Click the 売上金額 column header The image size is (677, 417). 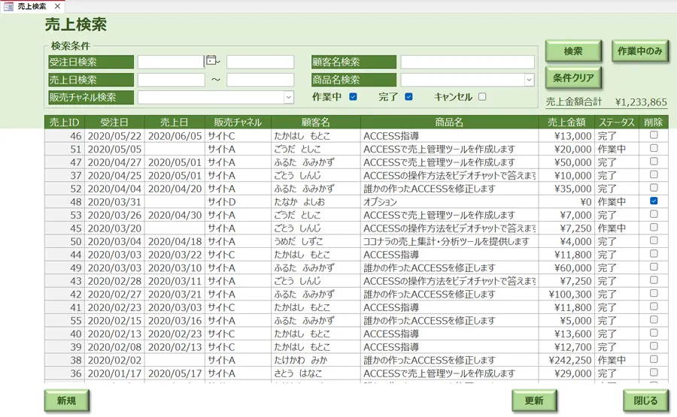point(566,122)
